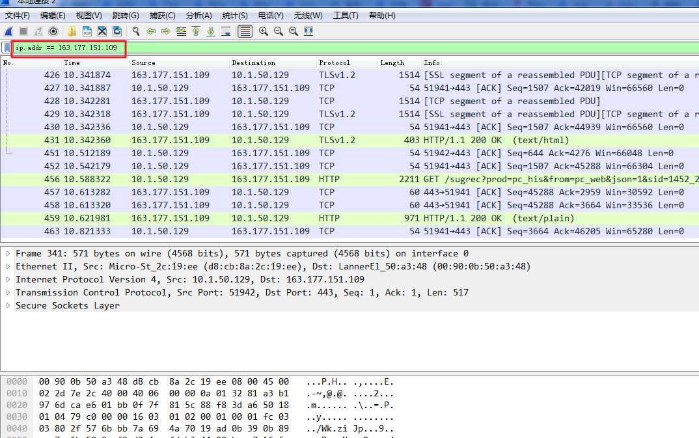699x438 pixels.
Task: Expand the Frame 341 details
Action: tap(8, 254)
